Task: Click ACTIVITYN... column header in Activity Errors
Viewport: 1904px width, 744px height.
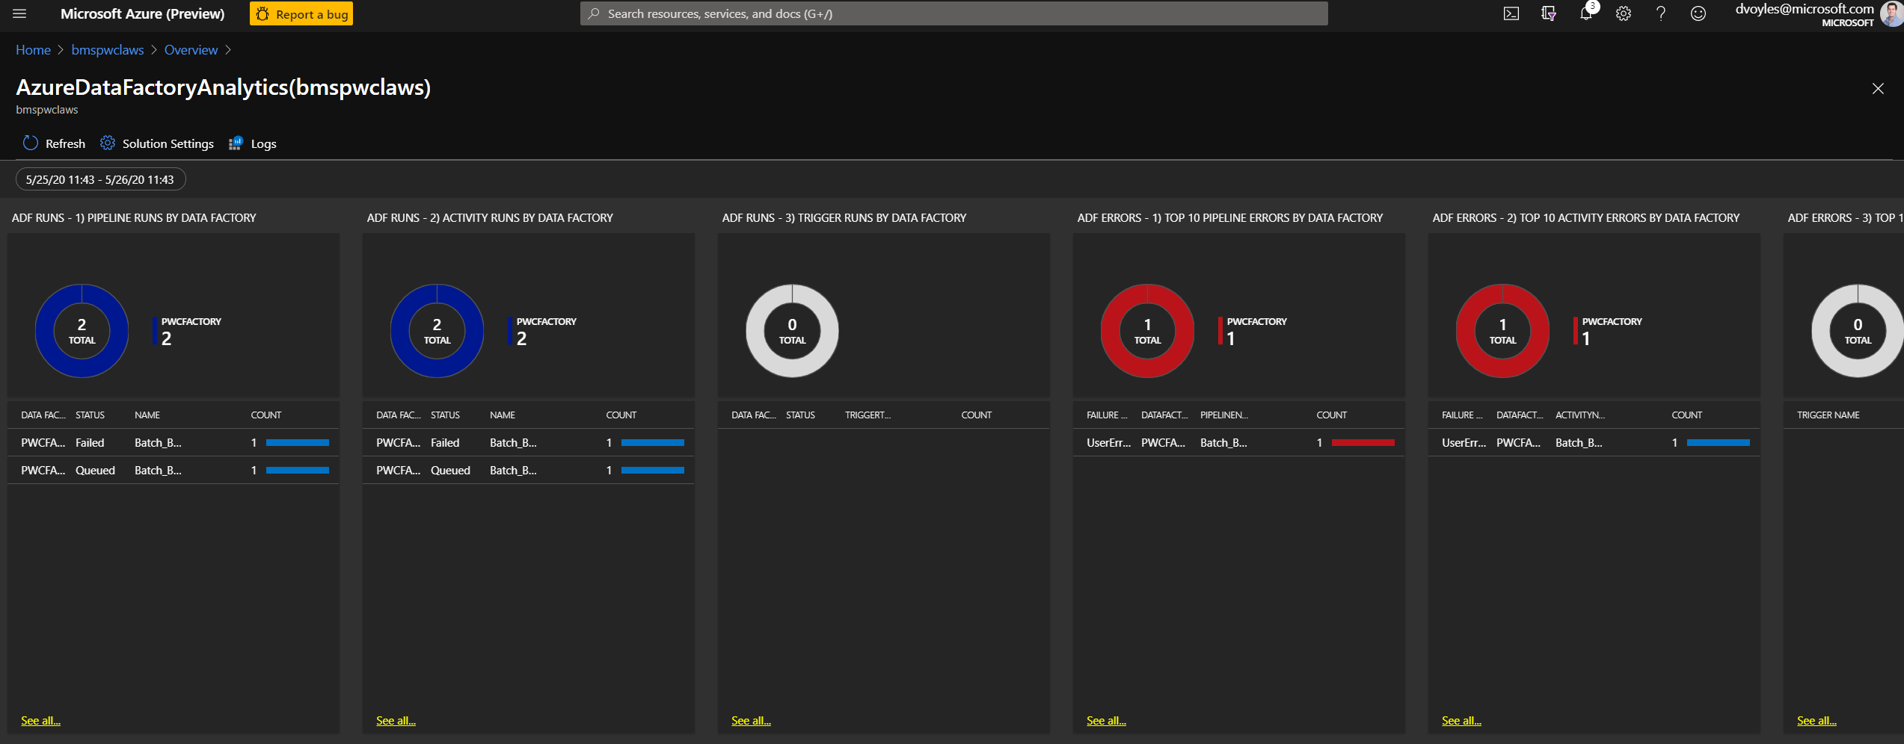Action: (1579, 415)
